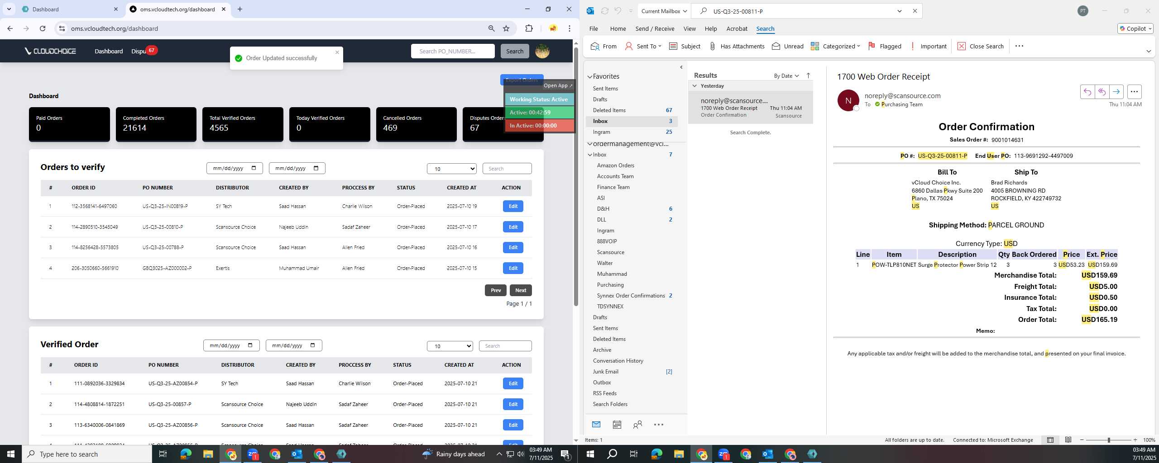Collapse ordermanagement account Inbox tree
Screen dimensions: 1159x463
[x=590, y=155]
